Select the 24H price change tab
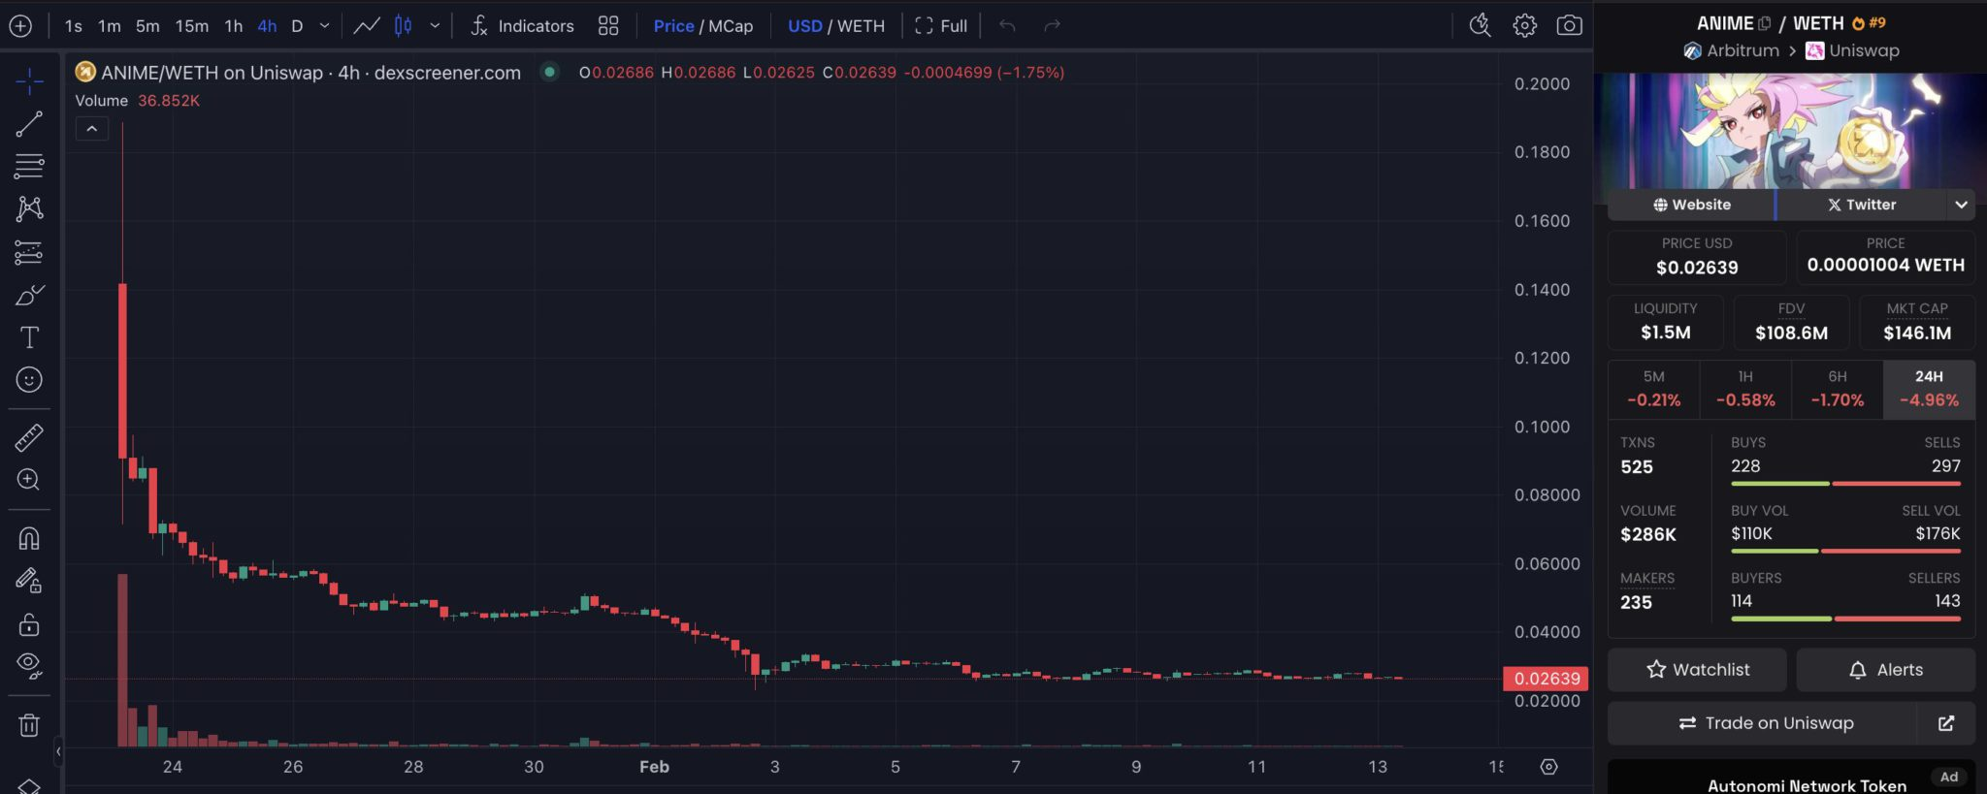Image resolution: width=1987 pixels, height=794 pixels. pos(1929,390)
